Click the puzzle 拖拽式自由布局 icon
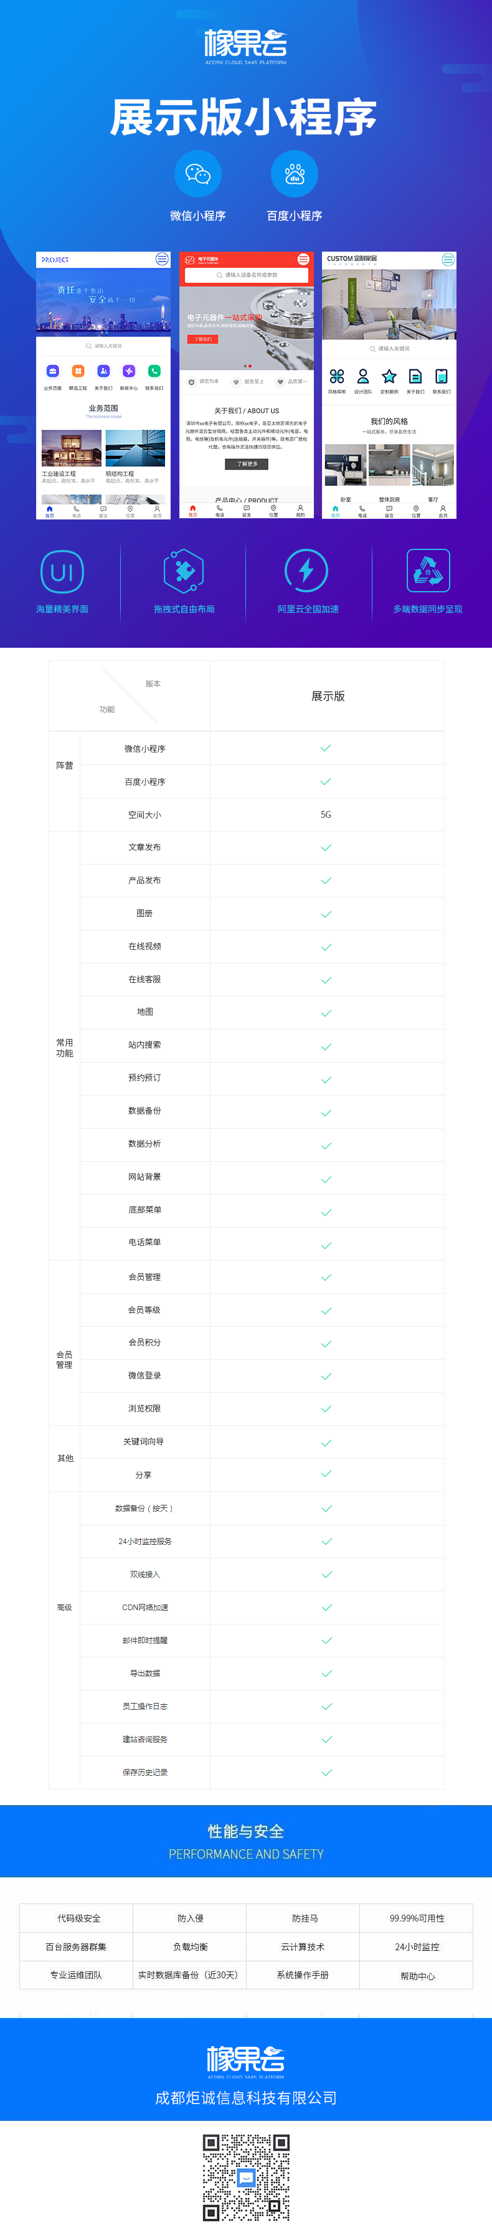Screen dimensions: 492x2233 click(184, 572)
